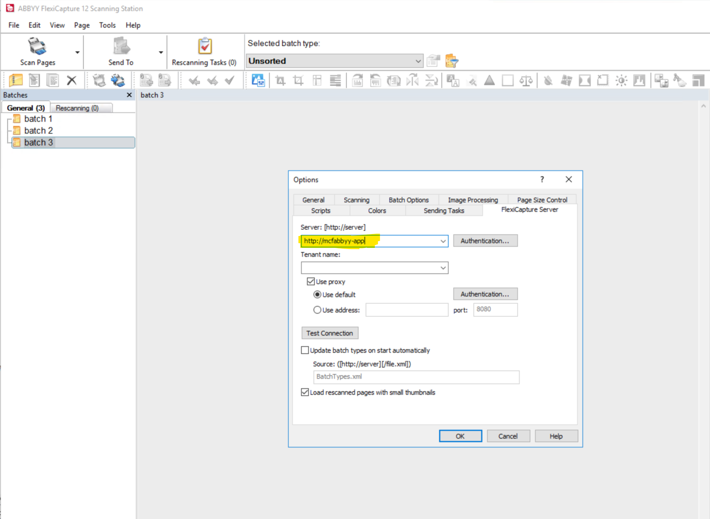Open the blue image settings icon
The image size is (710, 519).
pyautogui.click(x=258, y=81)
